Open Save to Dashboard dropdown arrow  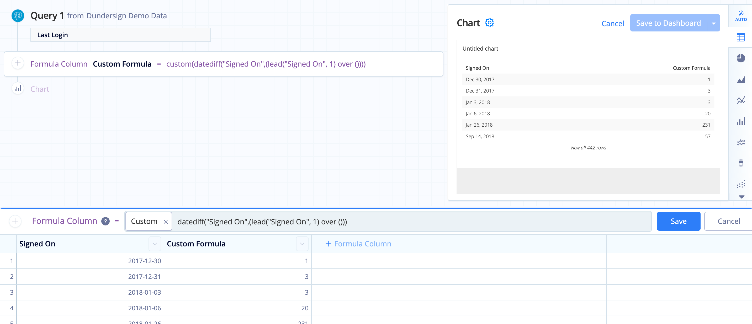[713, 23]
